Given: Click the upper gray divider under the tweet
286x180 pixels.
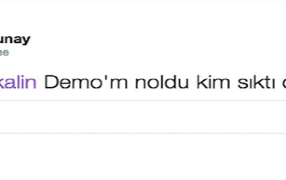Looking at the screenshot, I should coord(143,100).
